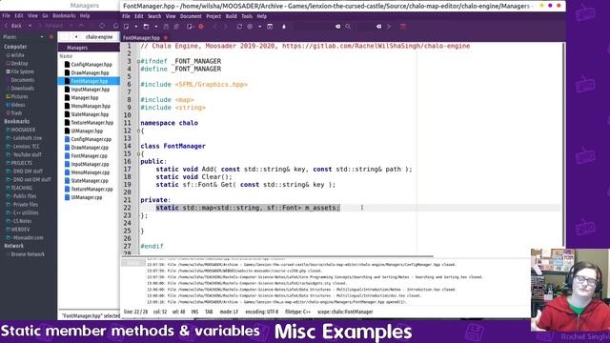
Task: Clear the go-to-line field
Action: coord(378,27)
